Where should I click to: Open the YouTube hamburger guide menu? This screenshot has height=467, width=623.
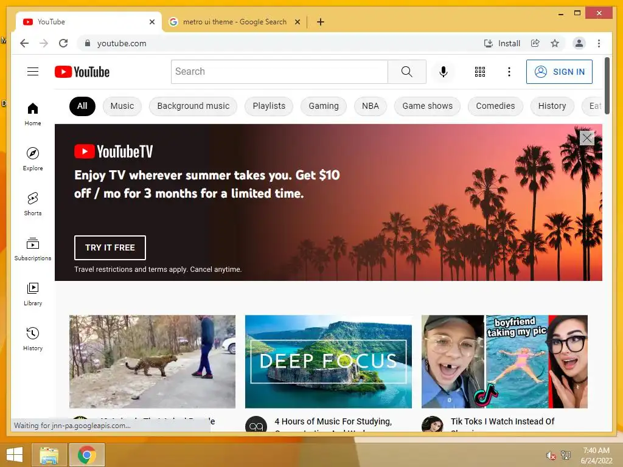coord(33,72)
